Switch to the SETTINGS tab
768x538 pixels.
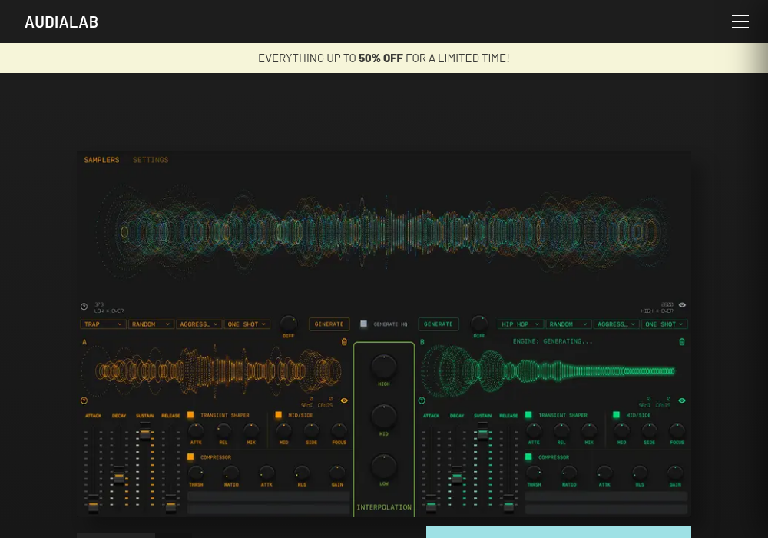pos(151,160)
